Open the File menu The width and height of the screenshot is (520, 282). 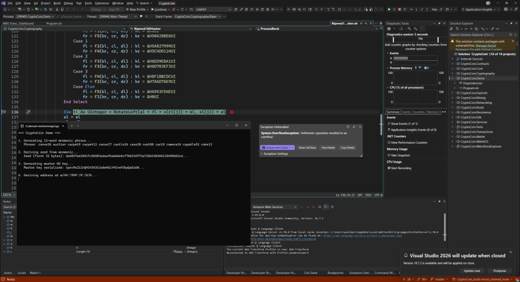point(10,3)
